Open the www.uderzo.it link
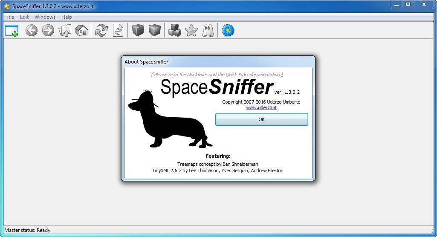The height and width of the screenshot is (237, 437). tap(261, 107)
